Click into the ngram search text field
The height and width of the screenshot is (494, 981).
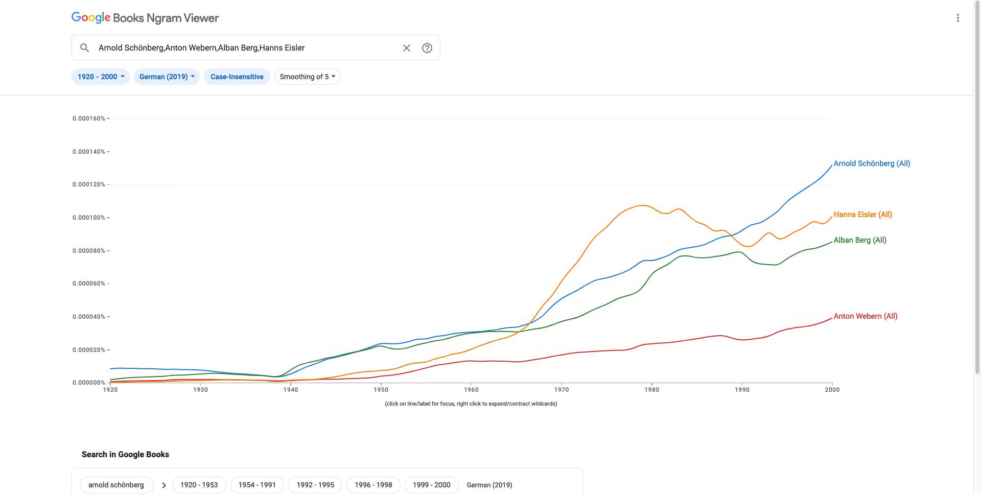pyautogui.click(x=245, y=48)
